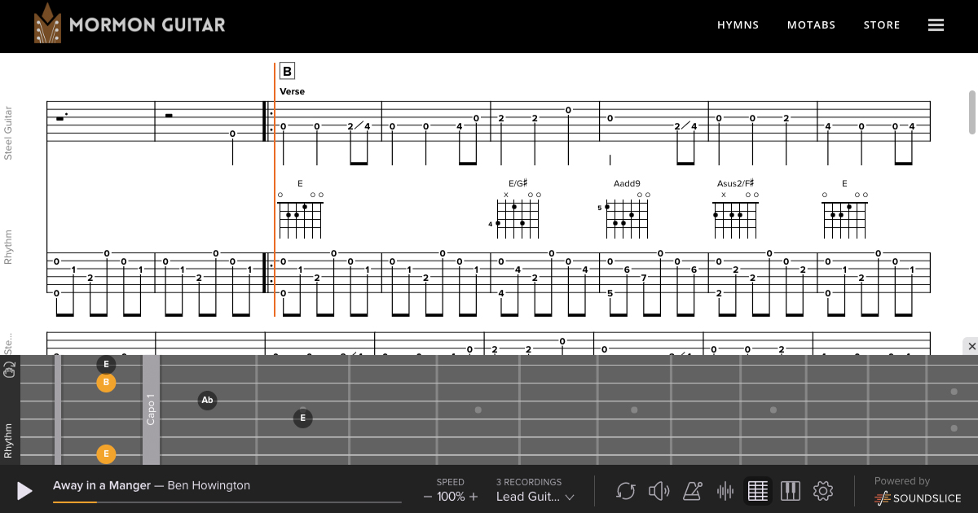Show the piano keyboard visualization
Image resolution: width=978 pixels, height=513 pixels.
tap(791, 491)
